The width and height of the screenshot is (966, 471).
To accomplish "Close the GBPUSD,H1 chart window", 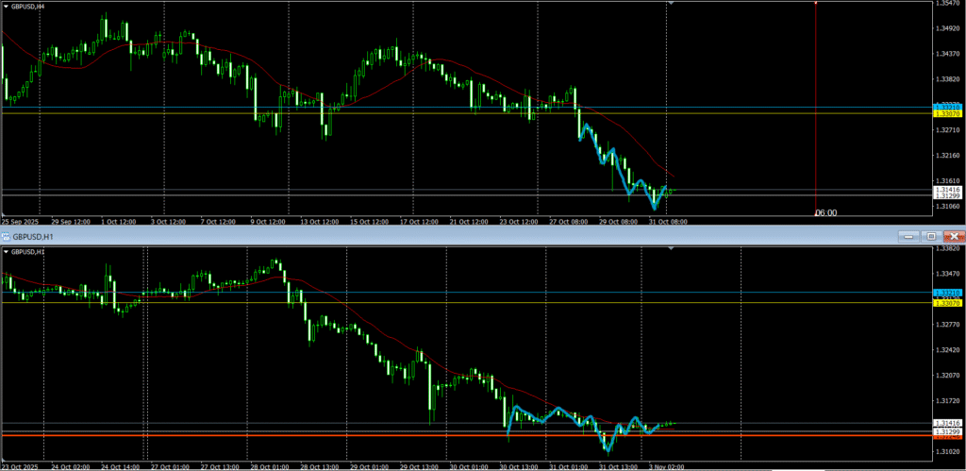I will coord(954,235).
